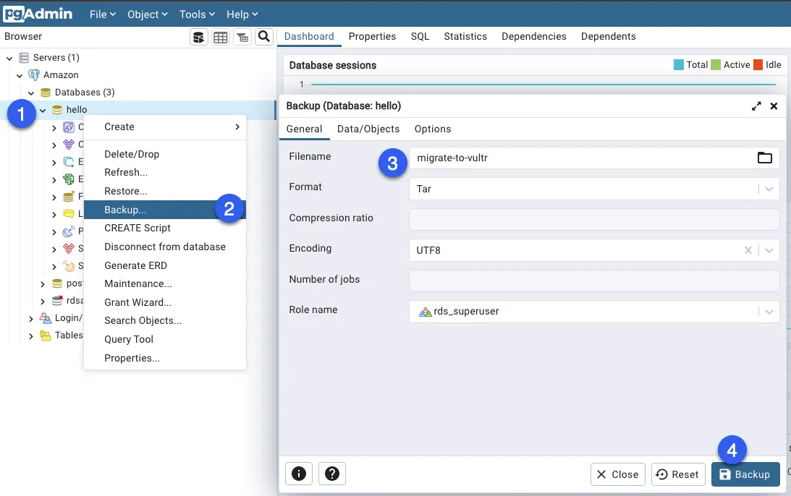The width and height of the screenshot is (791, 496).
Task: Switch to the Dependencies tab
Action: point(533,36)
